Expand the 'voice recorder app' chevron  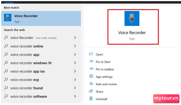[75, 54]
